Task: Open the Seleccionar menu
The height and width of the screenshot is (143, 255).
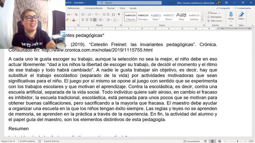Action: [215, 21]
